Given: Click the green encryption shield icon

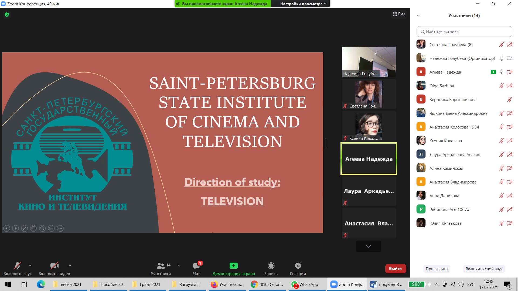Looking at the screenshot, I should point(7,15).
